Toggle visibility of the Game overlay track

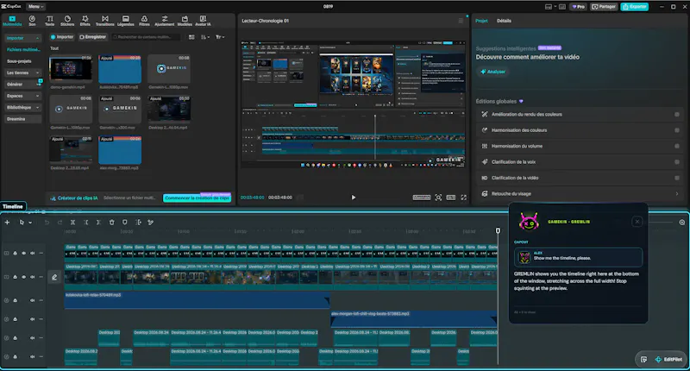coord(24,253)
